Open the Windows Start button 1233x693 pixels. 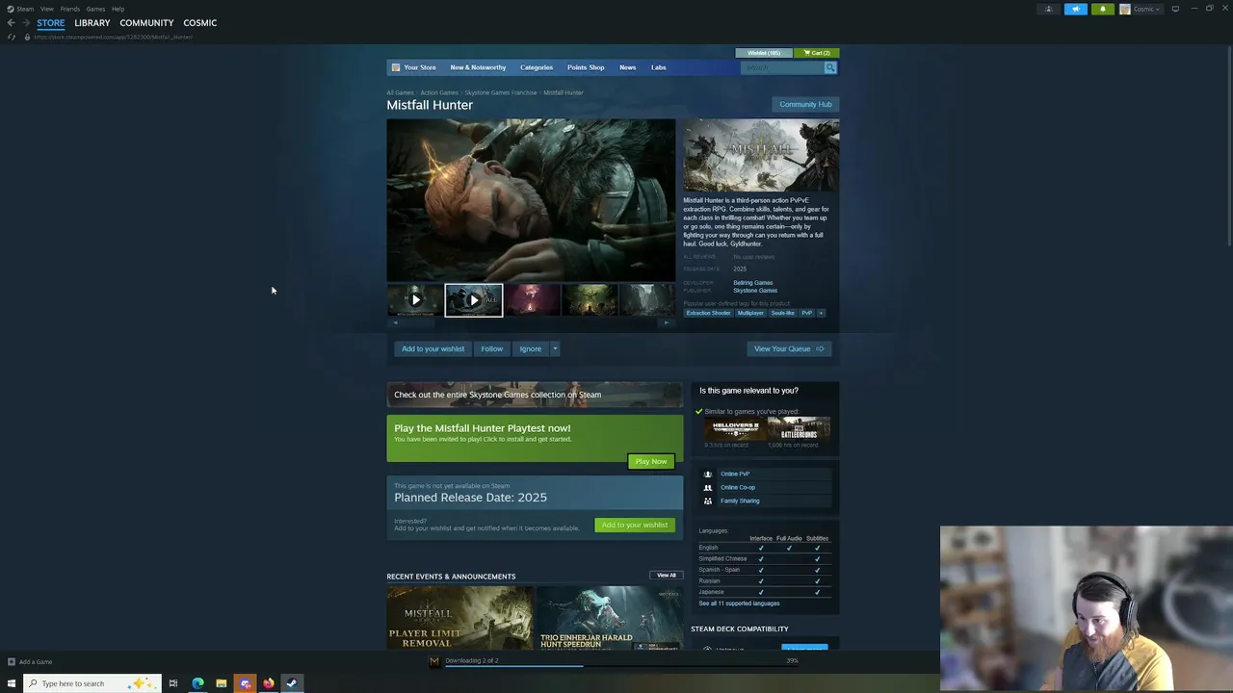tap(12, 683)
